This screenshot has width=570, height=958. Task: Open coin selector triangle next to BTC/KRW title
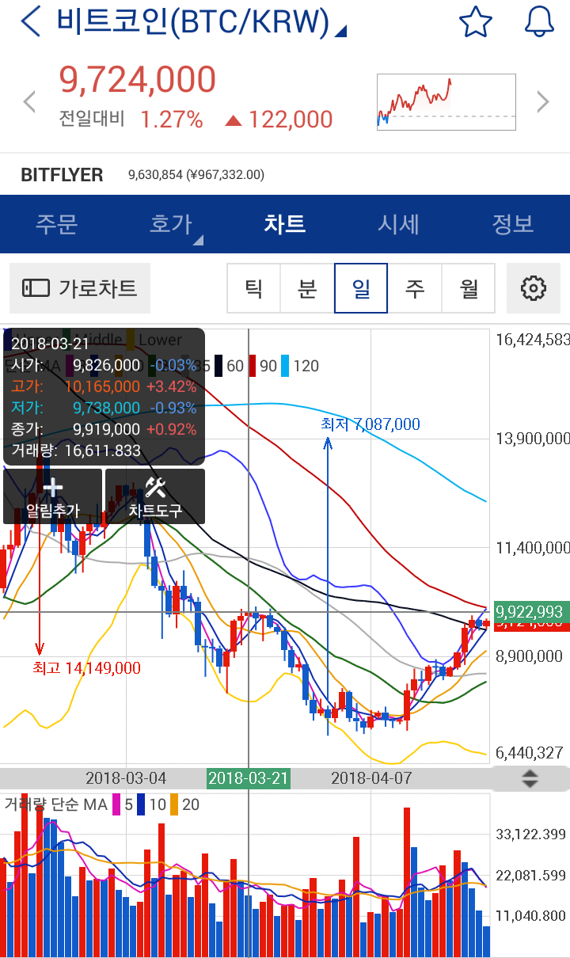click(340, 31)
